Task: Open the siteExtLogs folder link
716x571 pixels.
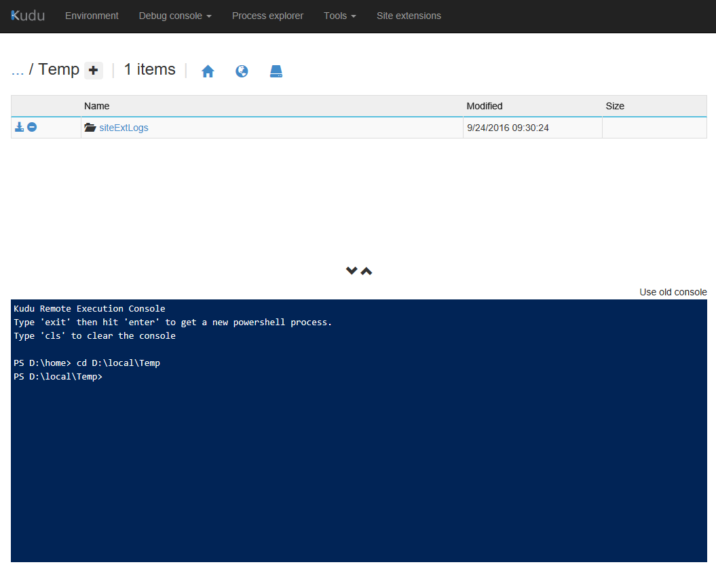Action: [124, 128]
